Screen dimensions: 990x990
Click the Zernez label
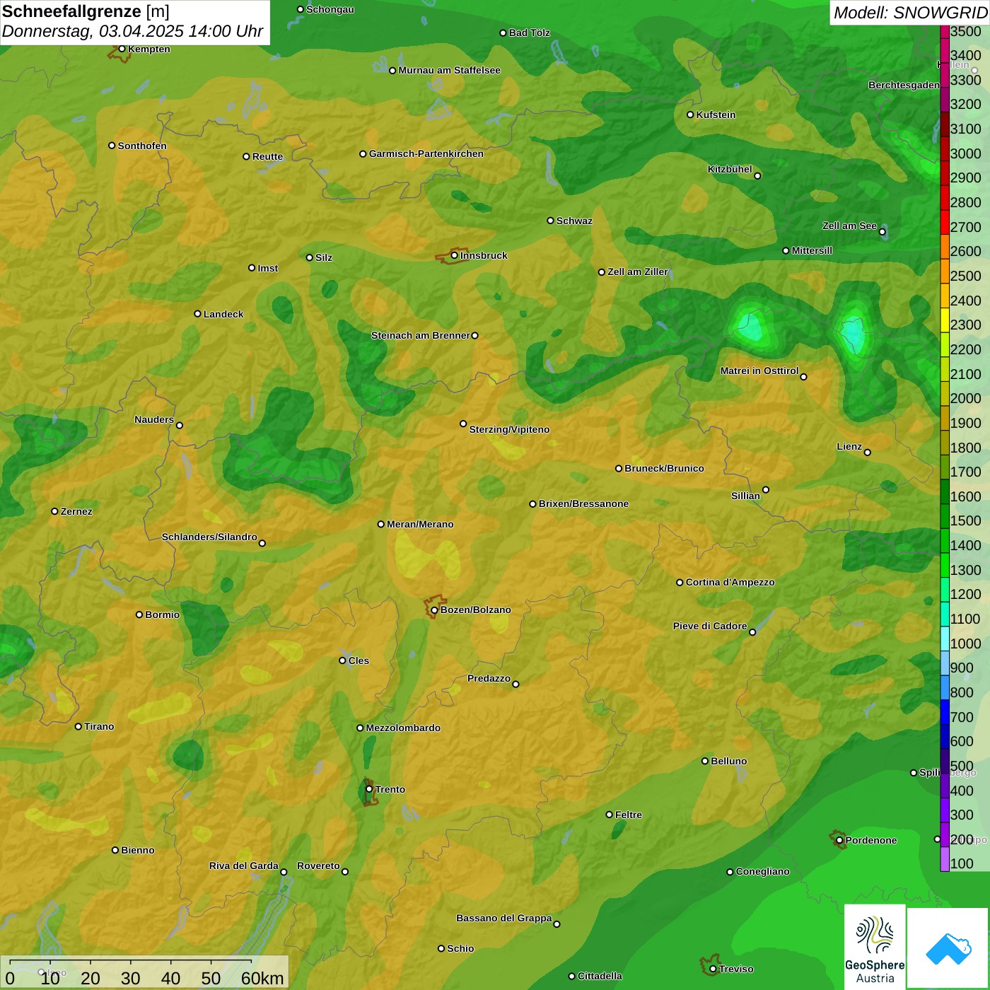tap(76, 511)
